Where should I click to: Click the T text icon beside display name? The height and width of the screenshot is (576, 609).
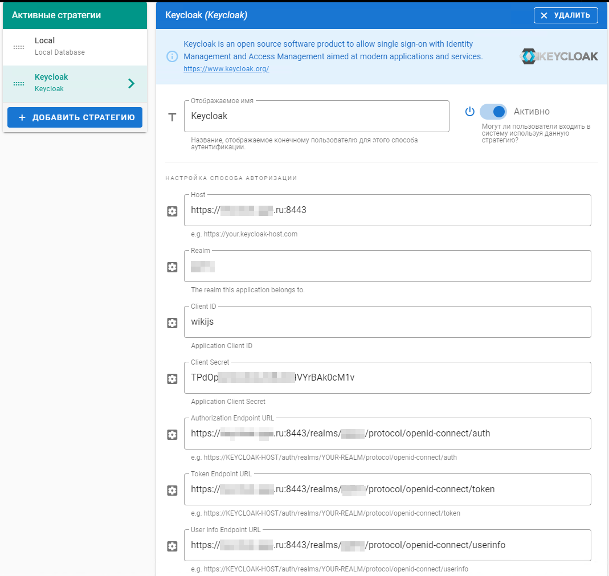coord(172,117)
